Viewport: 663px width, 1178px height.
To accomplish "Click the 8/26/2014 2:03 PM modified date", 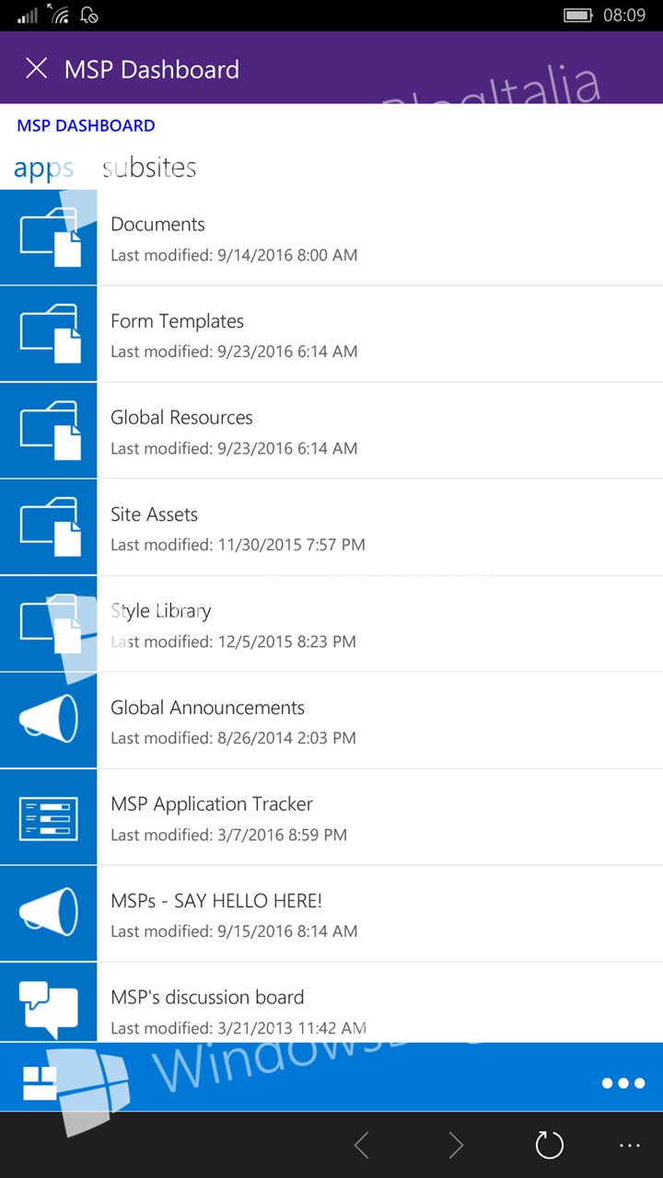I will coord(286,738).
